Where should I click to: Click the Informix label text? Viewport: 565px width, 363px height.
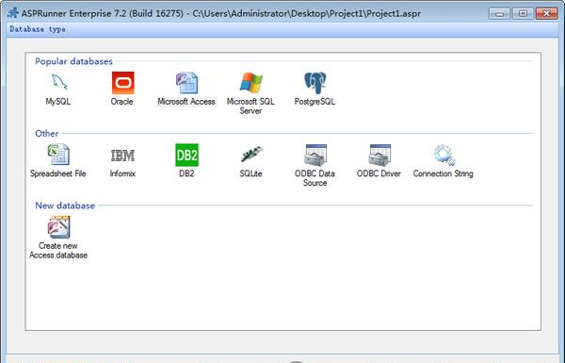click(122, 173)
